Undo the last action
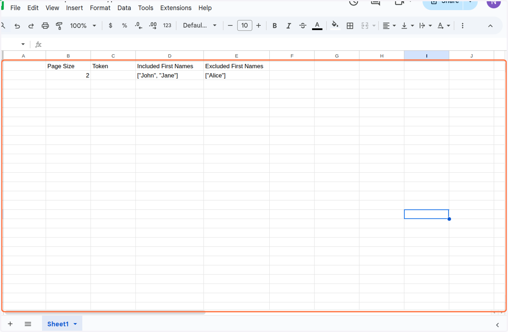The height and width of the screenshot is (332, 508). click(17, 26)
